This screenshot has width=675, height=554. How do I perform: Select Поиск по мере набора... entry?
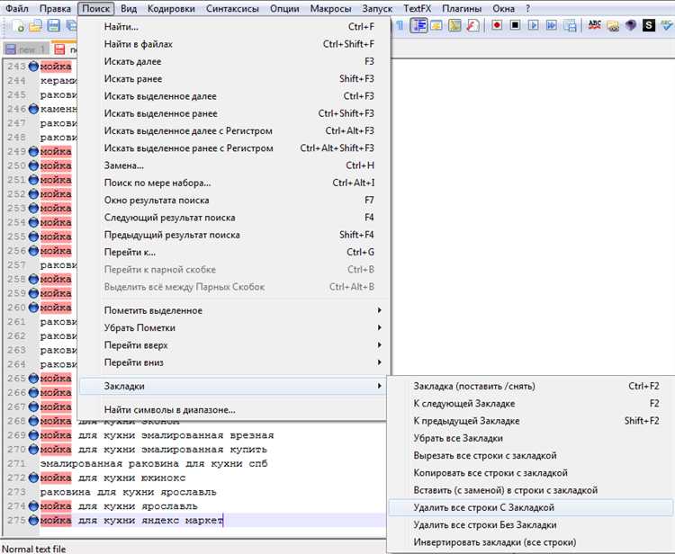[234, 183]
